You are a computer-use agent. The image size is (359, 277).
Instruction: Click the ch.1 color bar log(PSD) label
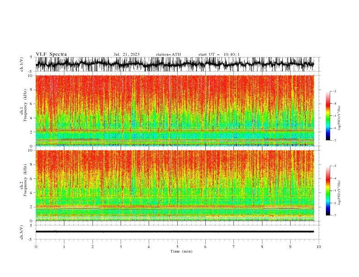[339, 118]
